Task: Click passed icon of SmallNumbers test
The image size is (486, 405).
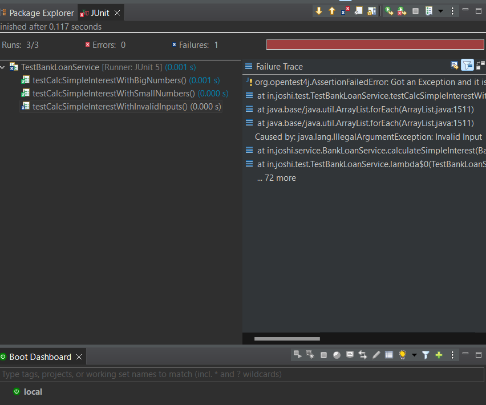Action: click(x=26, y=93)
